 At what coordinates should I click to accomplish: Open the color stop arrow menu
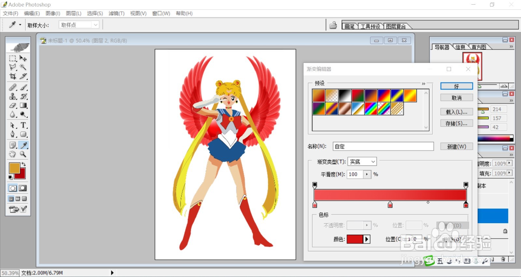point(367,239)
